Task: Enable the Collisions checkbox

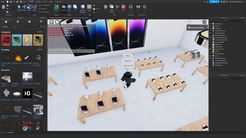Action: [39, 9]
